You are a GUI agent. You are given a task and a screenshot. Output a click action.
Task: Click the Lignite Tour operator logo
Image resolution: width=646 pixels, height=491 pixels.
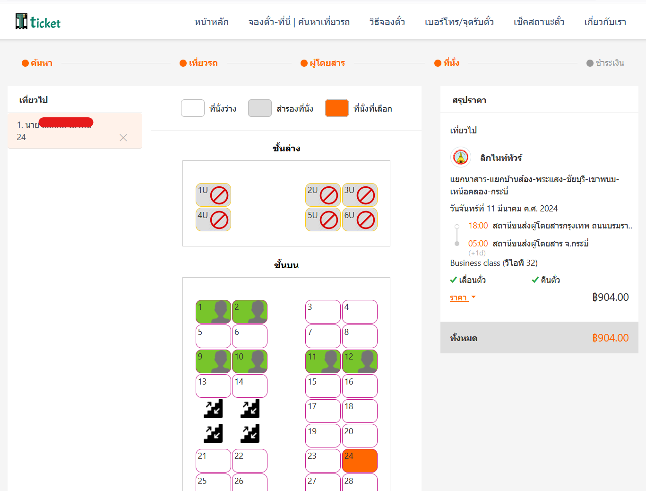[460, 158]
